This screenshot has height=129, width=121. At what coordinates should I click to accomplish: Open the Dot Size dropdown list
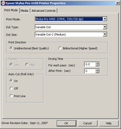tap(105, 34)
